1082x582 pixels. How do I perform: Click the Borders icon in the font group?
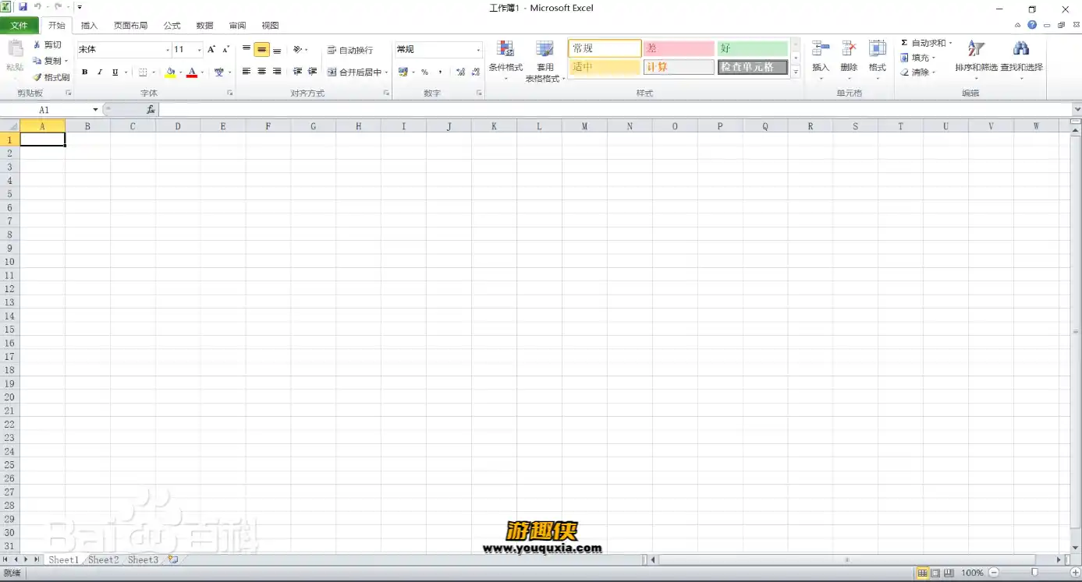point(143,72)
